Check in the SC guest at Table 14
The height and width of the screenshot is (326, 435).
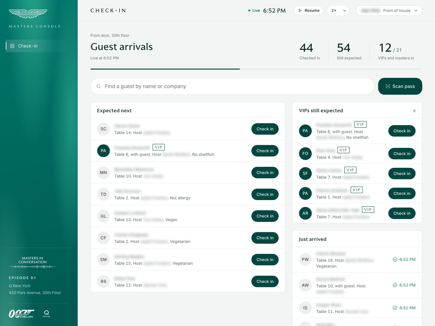[x=265, y=129]
